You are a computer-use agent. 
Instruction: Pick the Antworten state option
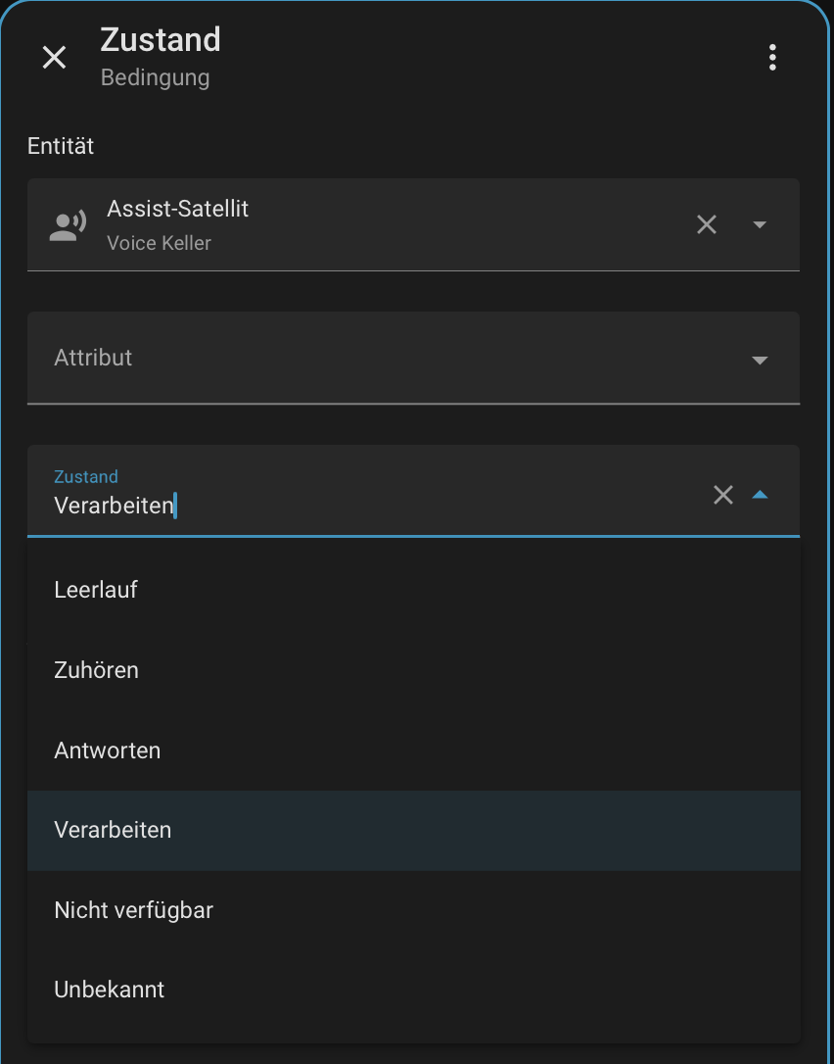[x=108, y=750]
